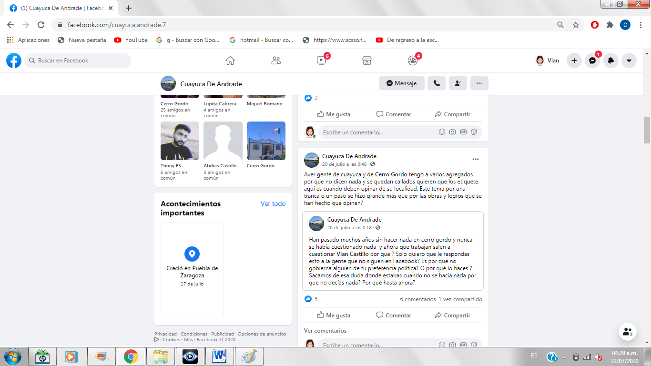Image resolution: width=651 pixels, height=366 pixels.
Task: Click the address bar URL
Action: [117, 25]
